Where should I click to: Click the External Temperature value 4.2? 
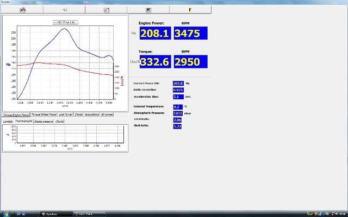click(x=178, y=107)
